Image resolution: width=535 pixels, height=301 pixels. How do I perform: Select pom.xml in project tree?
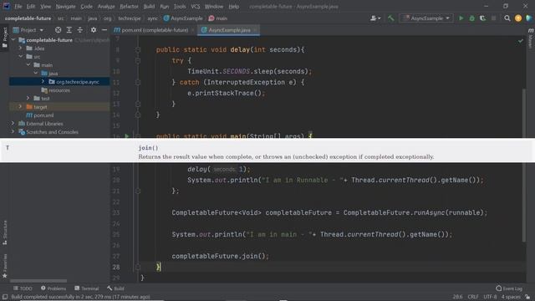click(x=43, y=115)
